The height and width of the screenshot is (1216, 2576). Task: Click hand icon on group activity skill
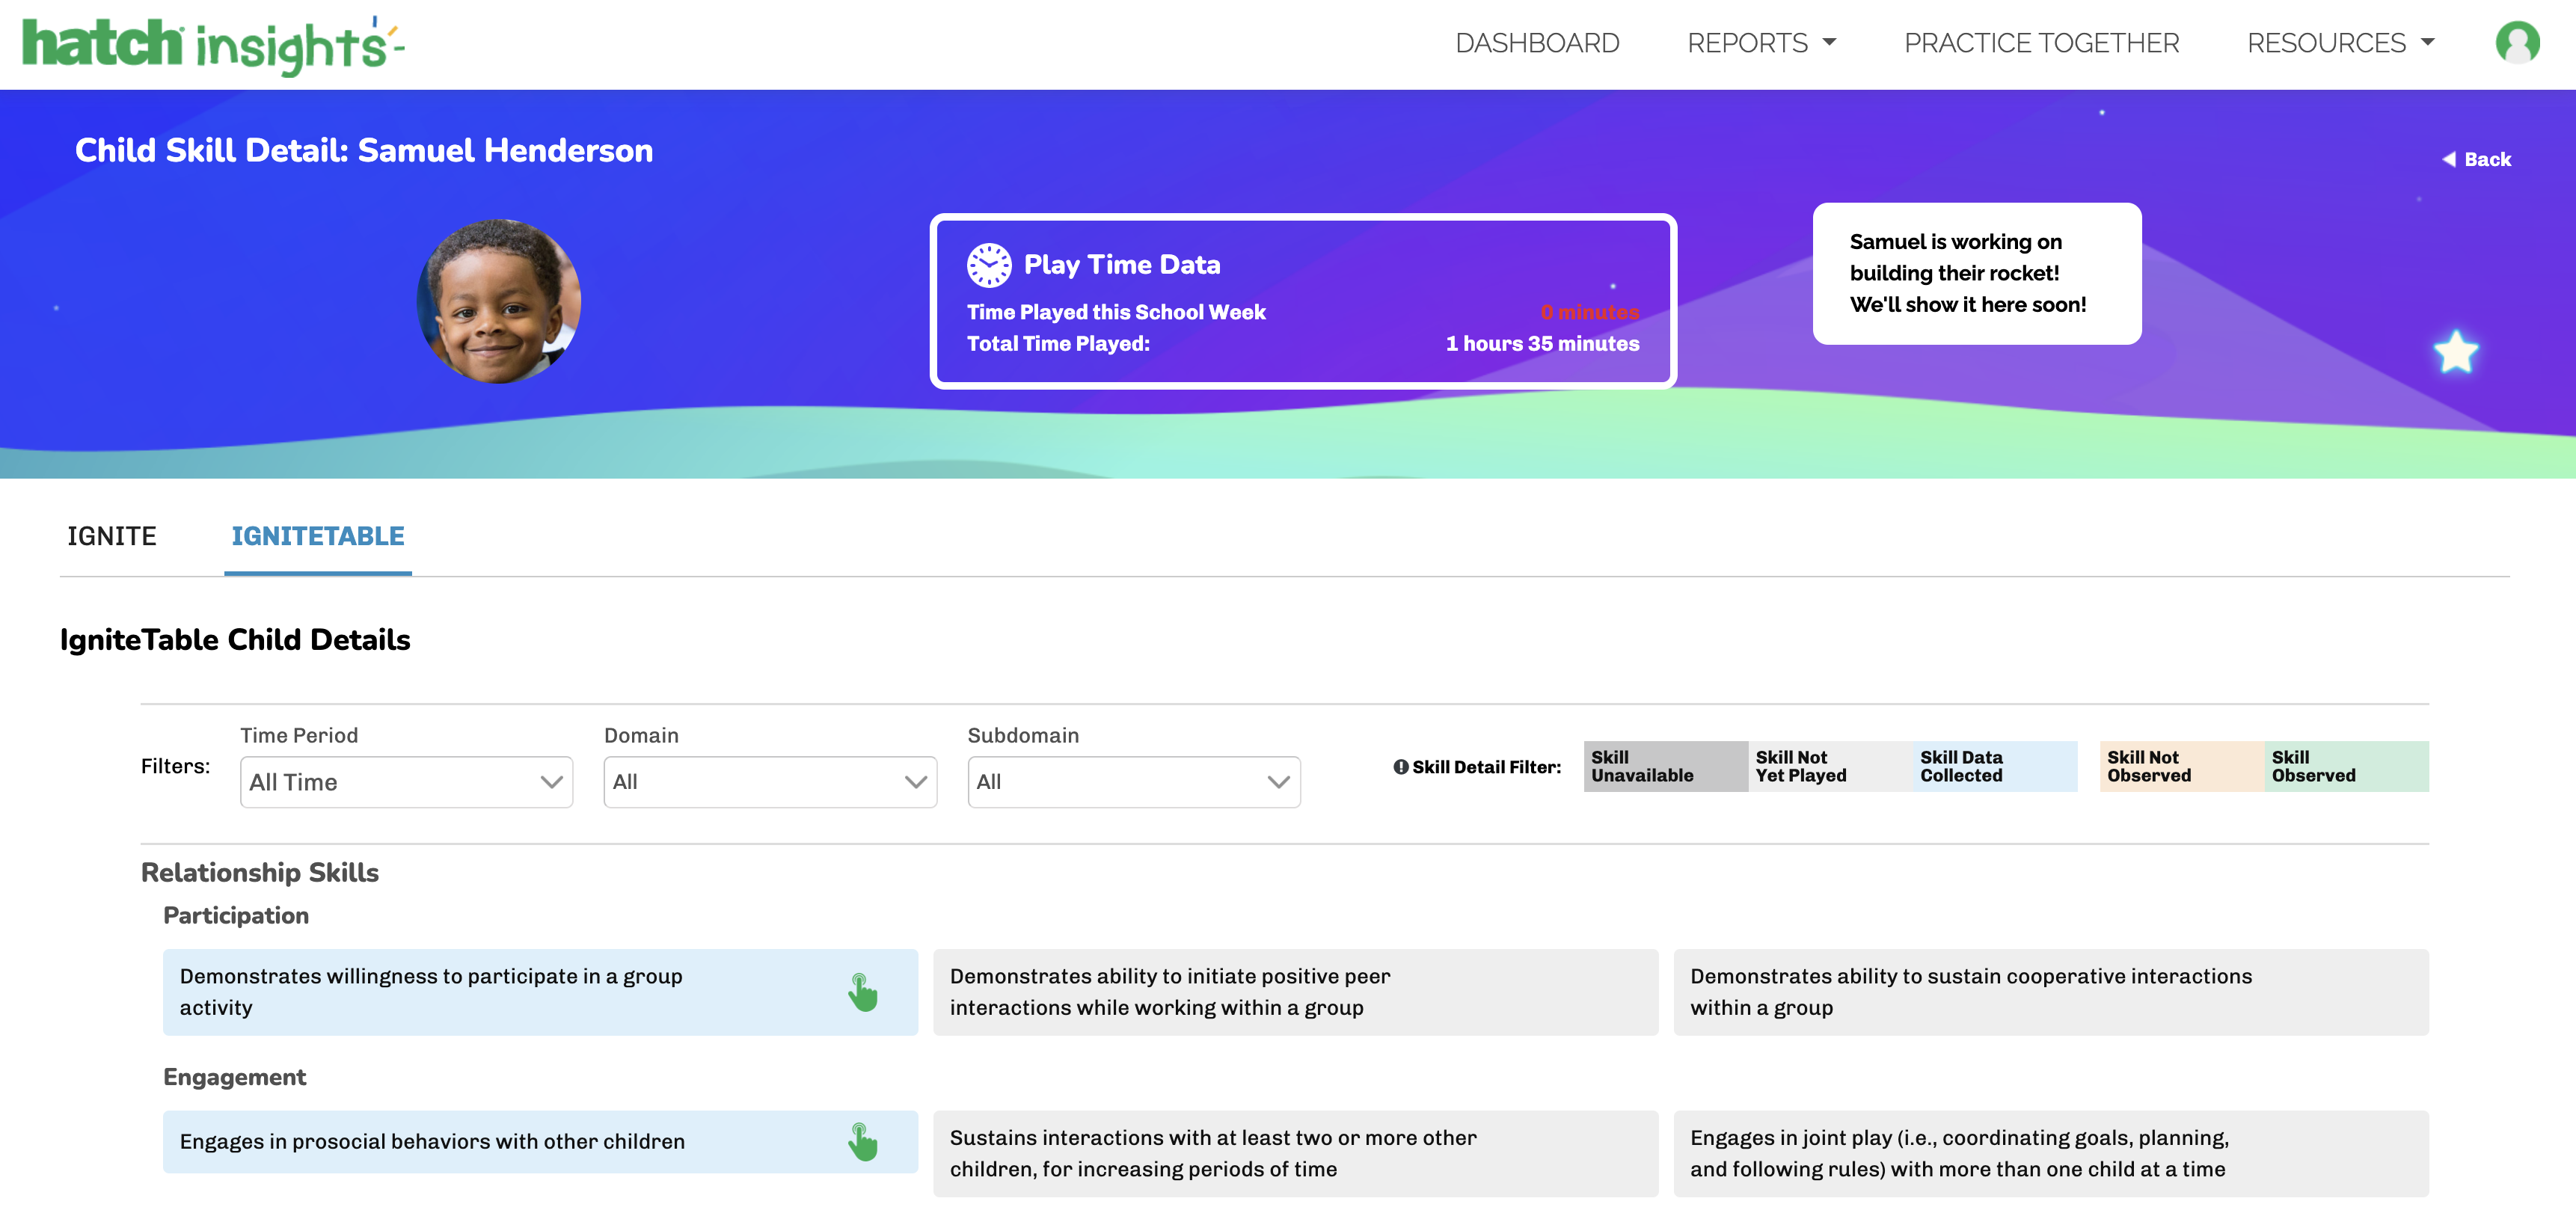point(862,992)
